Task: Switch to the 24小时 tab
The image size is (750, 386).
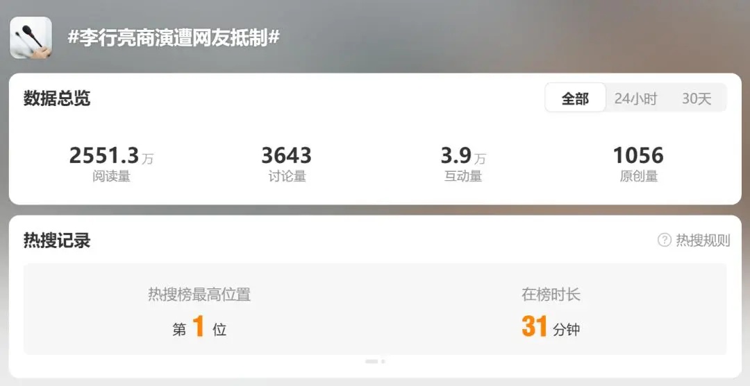Action: point(635,99)
